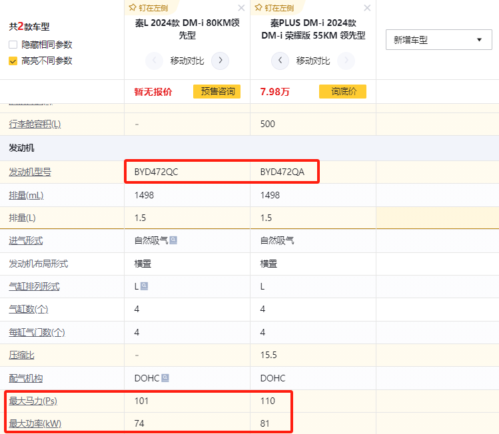The width and height of the screenshot is (499, 434).
Task: Remove 秦PLUS DM-i from comparison
Action: click(x=367, y=8)
